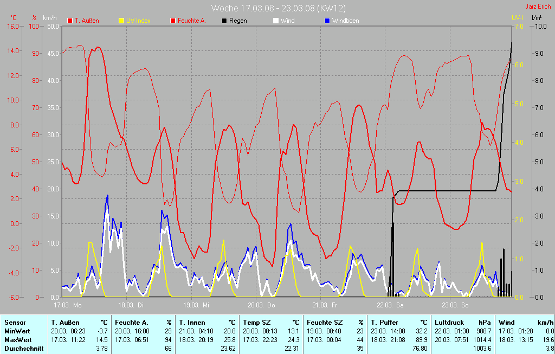Image resolution: width=555 pixels, height=354 pixels.
Task: Click the T. Puffer maximum 89.9
Action: click(x=421, y=340)
